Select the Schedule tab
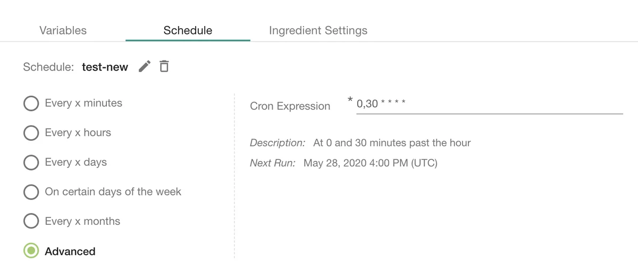This screenshot has width=638, height=273. 188,30
